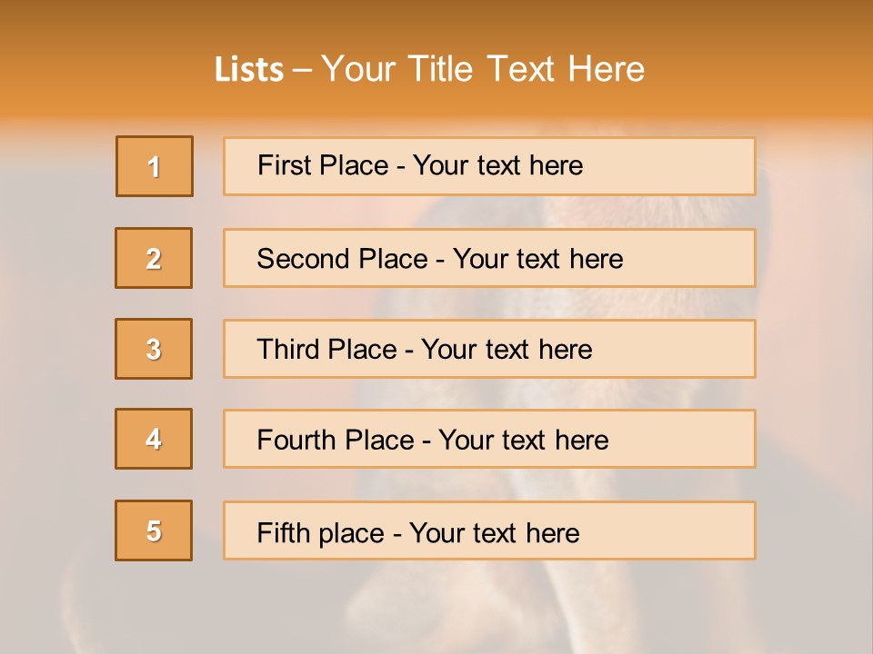
Task: Click the bold word "Lists" in title
Action: tap(249, 70)
